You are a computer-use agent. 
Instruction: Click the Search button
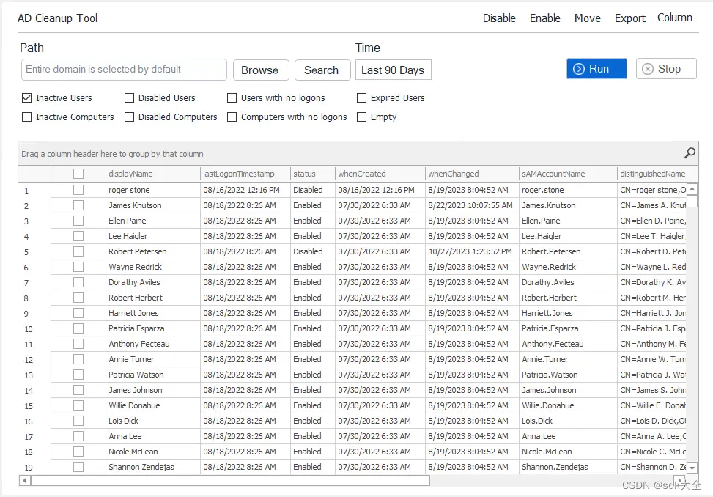(x=322, y=70)
